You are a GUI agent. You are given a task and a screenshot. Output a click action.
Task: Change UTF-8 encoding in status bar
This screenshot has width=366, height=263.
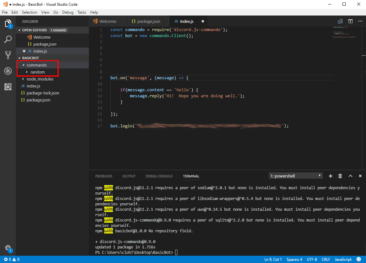point(312,259)
